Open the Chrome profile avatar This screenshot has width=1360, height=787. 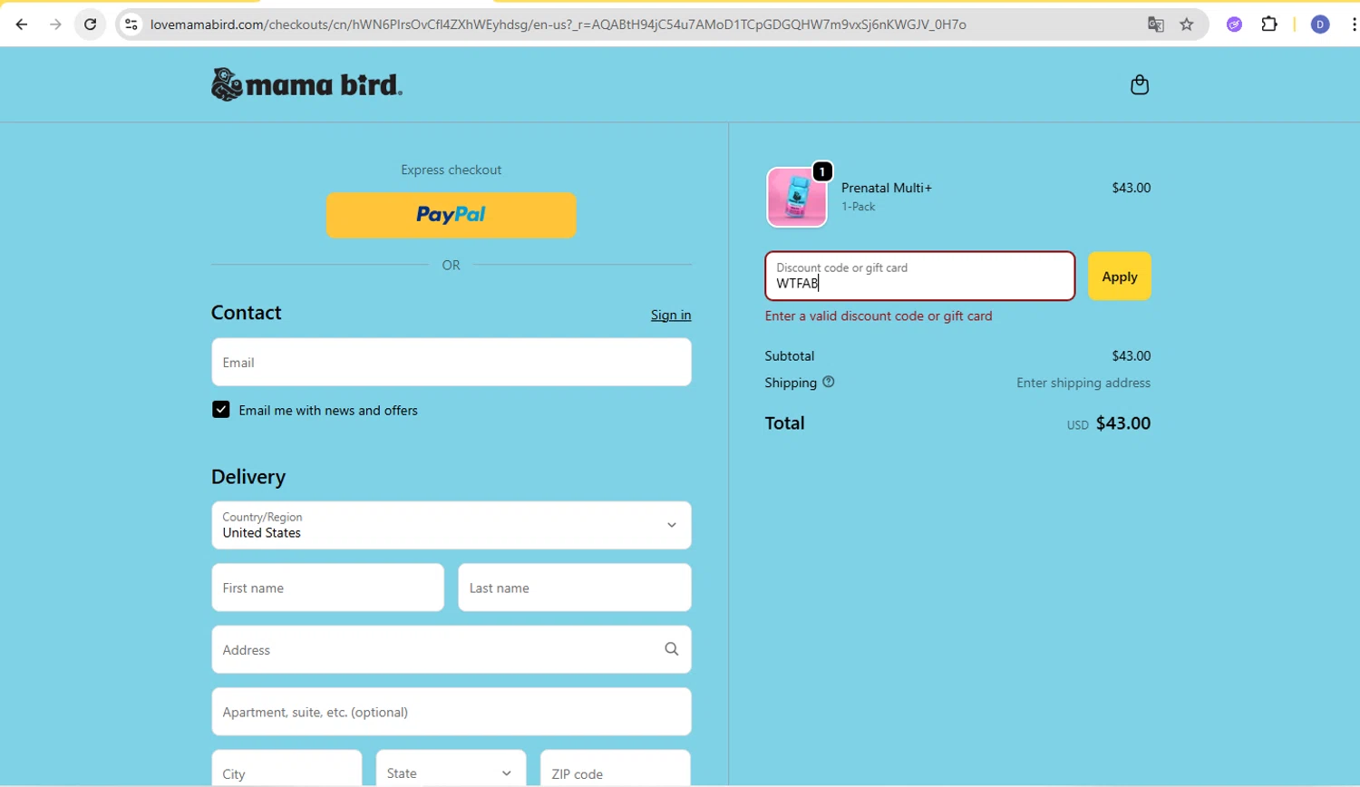tap(1320, 24)
